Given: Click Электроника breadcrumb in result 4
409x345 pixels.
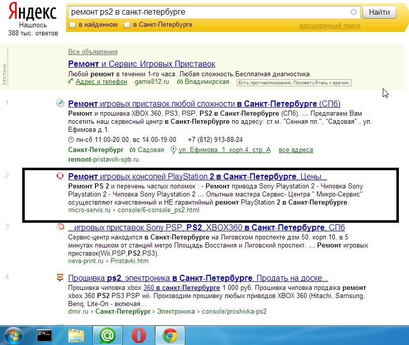Looking at the screenshot, I should tap(176, 311).
